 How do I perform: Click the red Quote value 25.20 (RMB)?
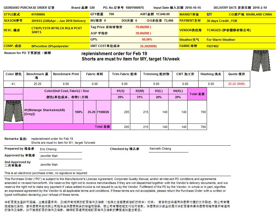[236, 84]
